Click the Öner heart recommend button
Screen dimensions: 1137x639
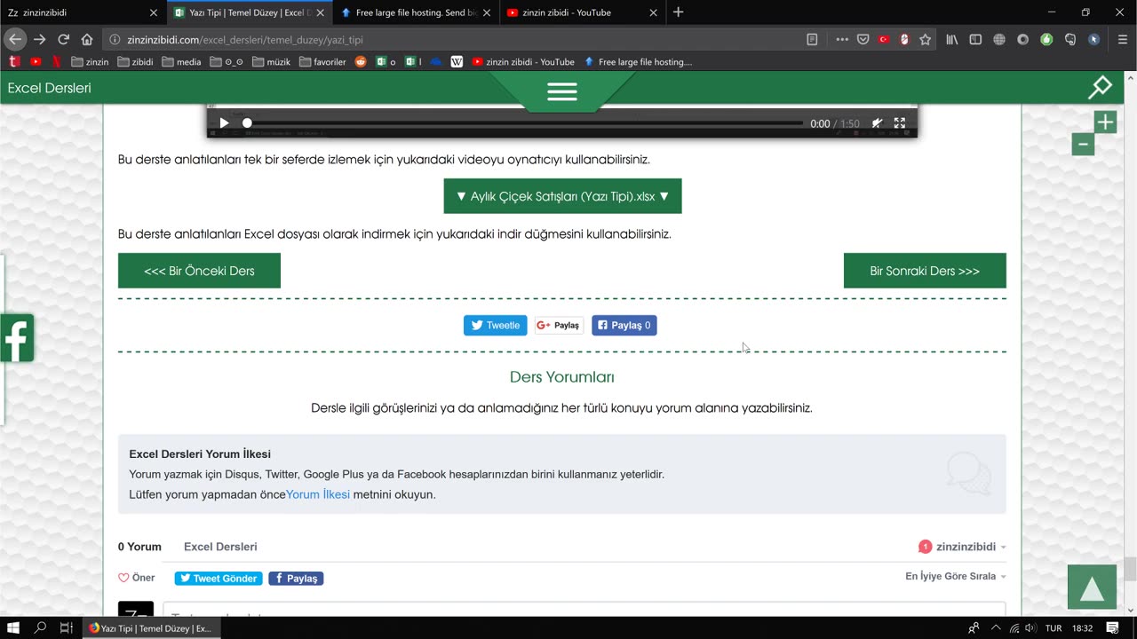click(x=137, y=578)
